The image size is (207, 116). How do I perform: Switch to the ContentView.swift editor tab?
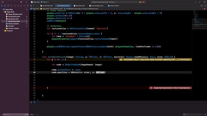(47, 6)
